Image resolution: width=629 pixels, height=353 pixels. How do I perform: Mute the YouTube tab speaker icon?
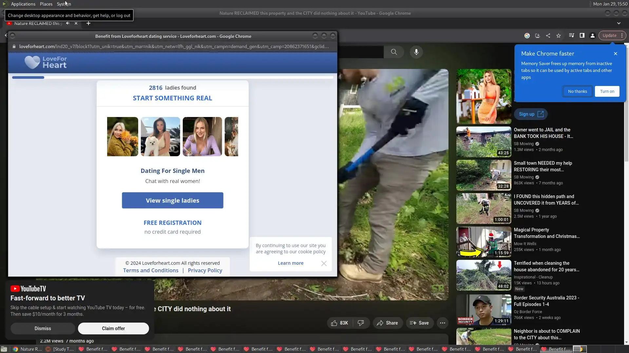click(x=67, y=23)
